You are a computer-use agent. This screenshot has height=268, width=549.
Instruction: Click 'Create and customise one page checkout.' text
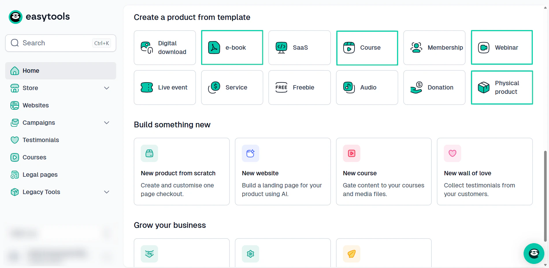177,190
